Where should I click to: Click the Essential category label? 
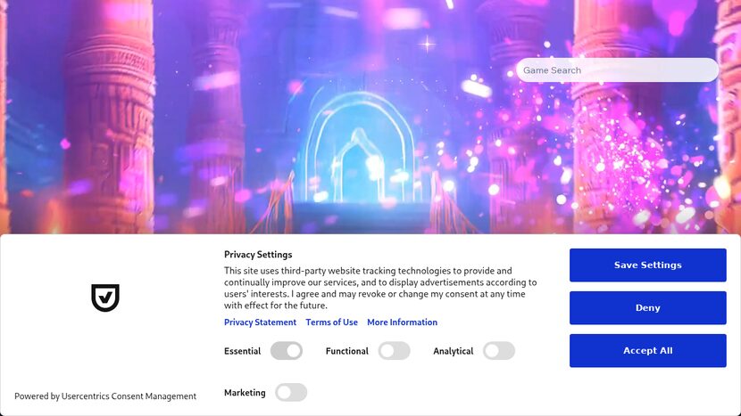[242, 351]
